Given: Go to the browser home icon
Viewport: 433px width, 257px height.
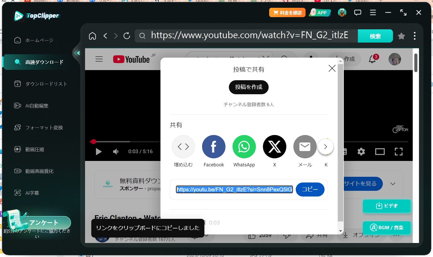Looking at the screenshot, I should point(92,36).
